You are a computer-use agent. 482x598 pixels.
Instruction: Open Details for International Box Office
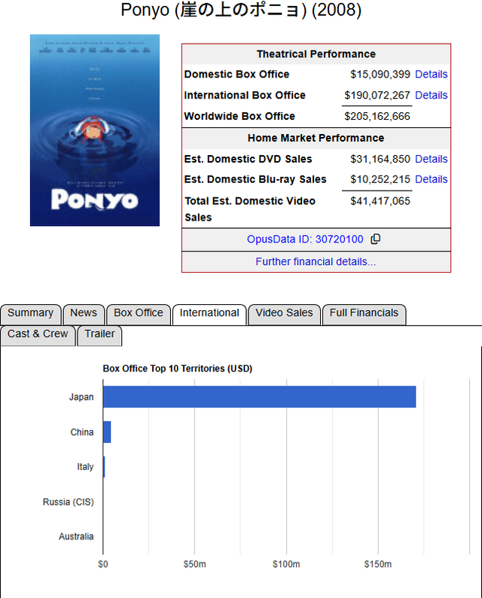(x=431, y=96)
